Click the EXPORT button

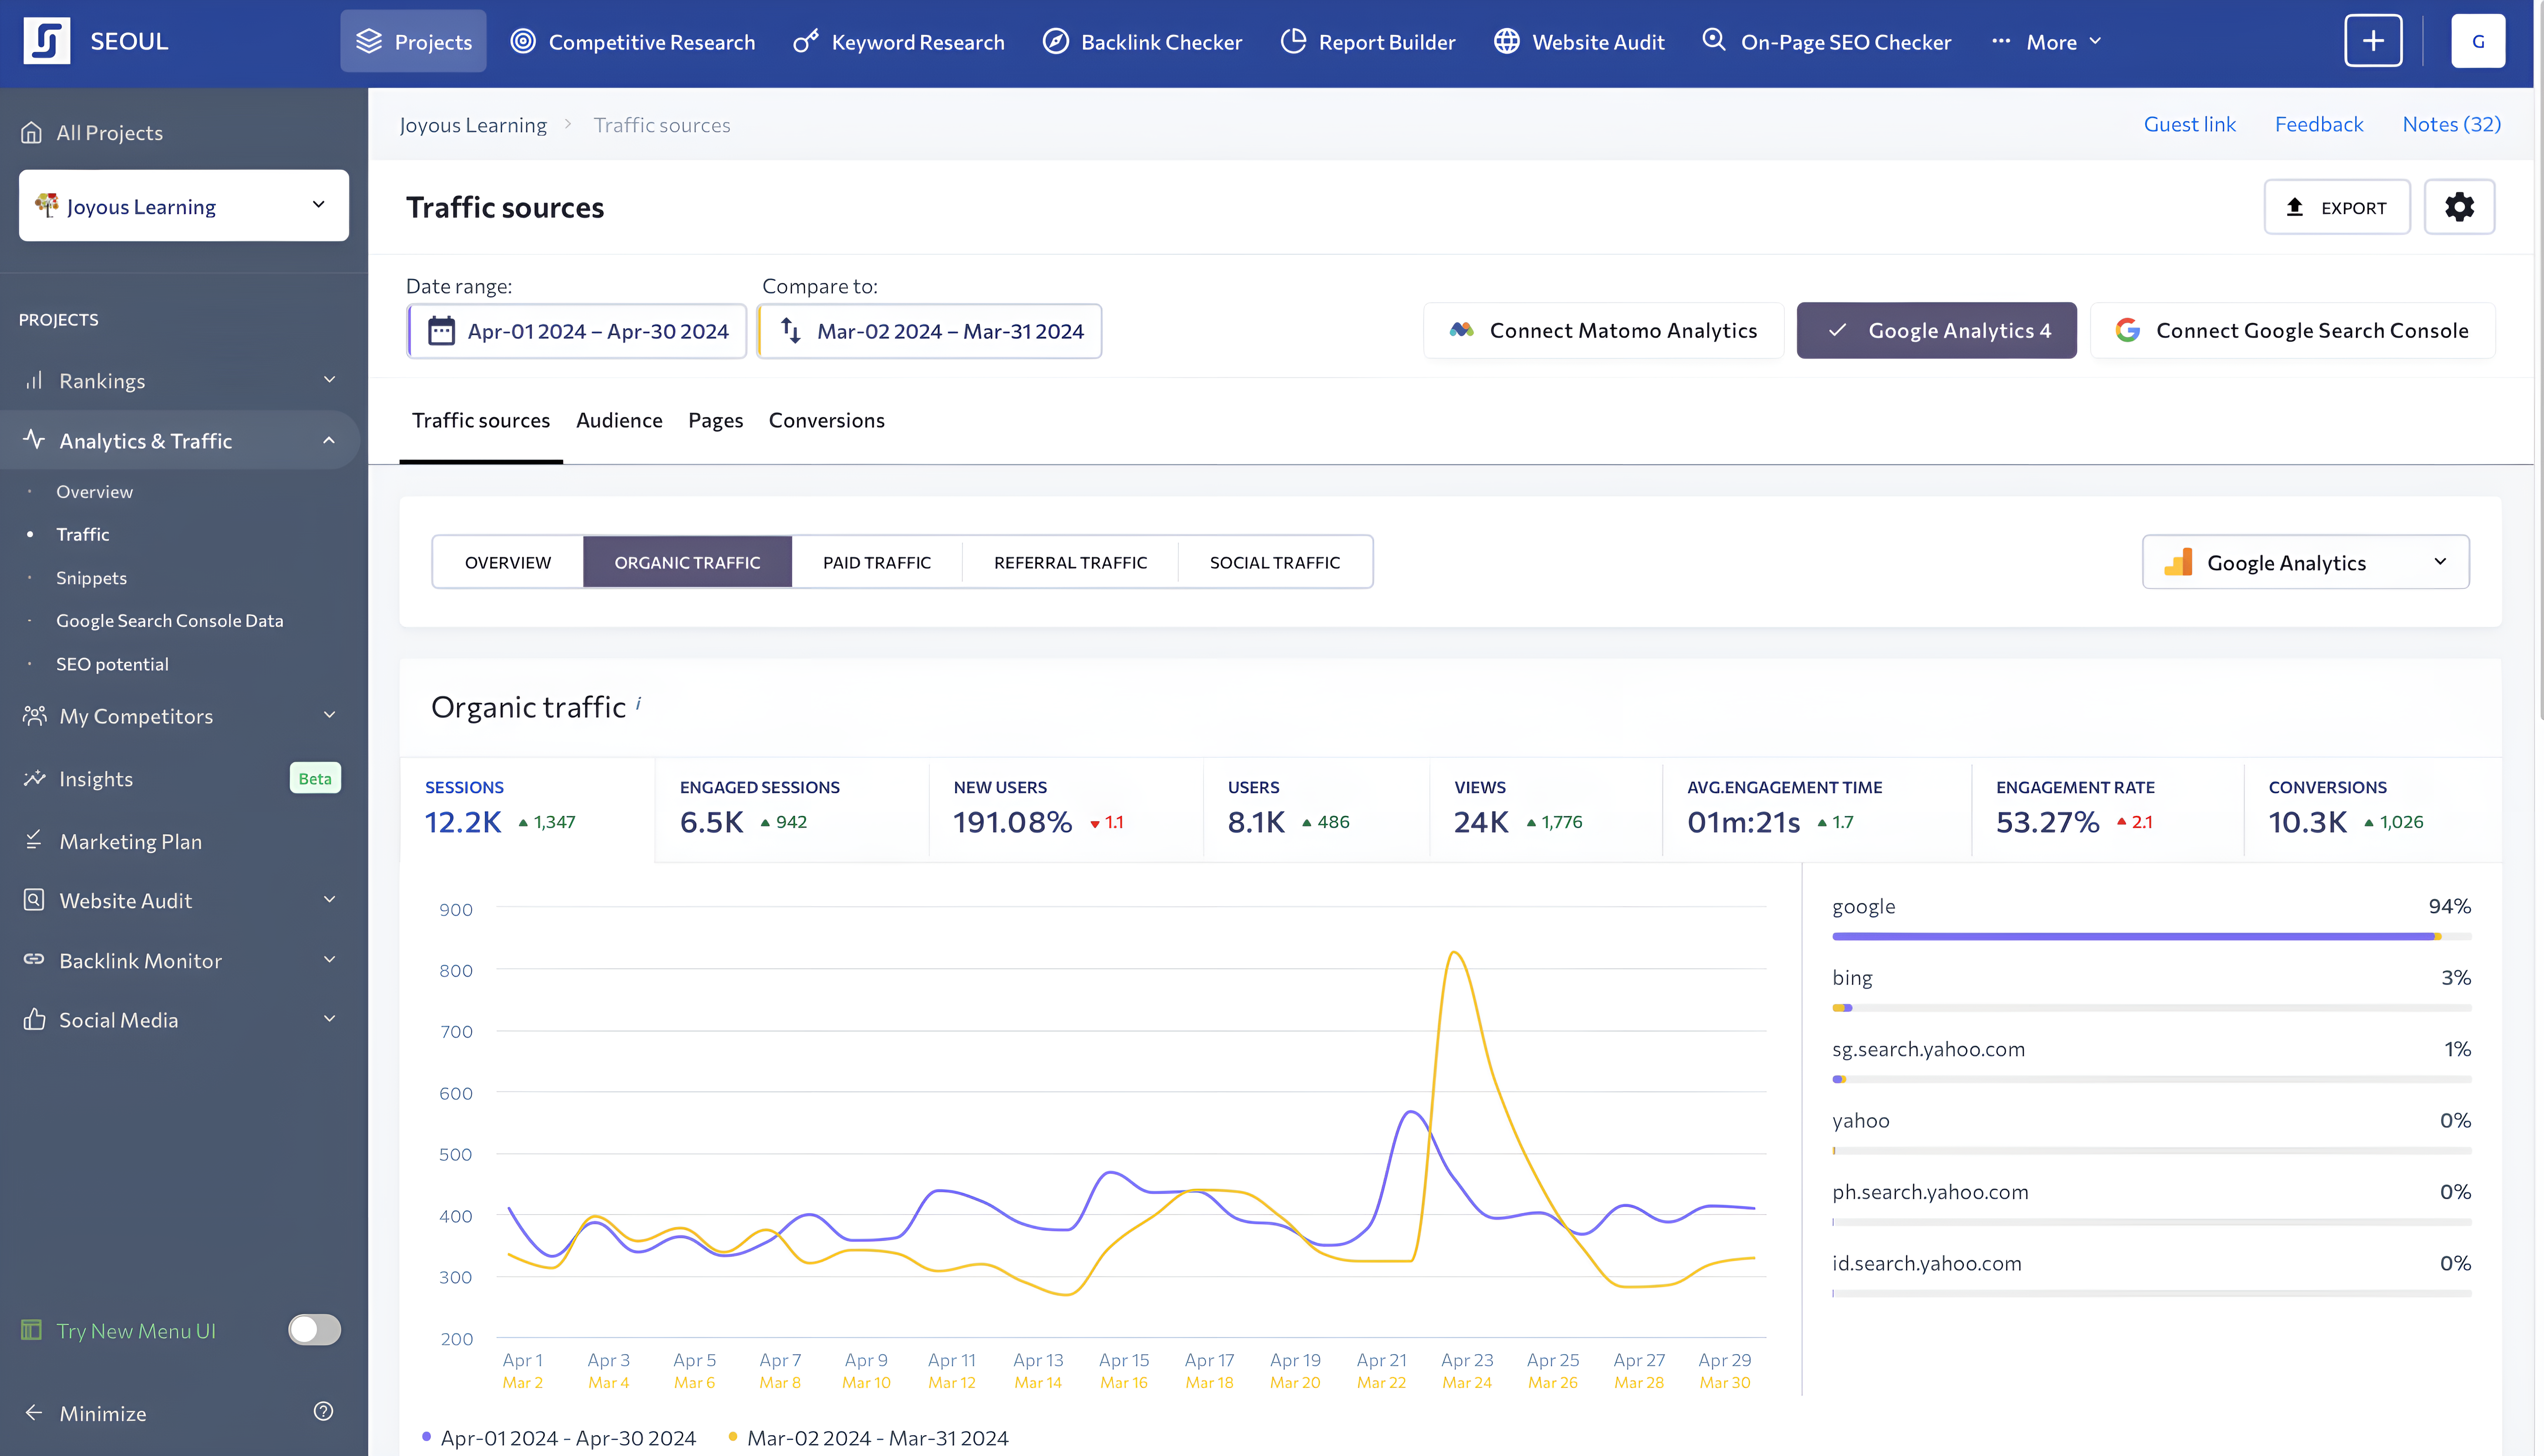pyautogui.click(x=2337, y=207)
